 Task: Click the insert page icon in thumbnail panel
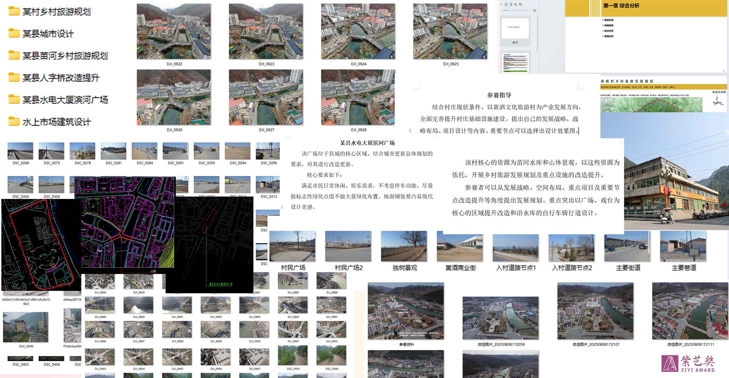point(506,4)
